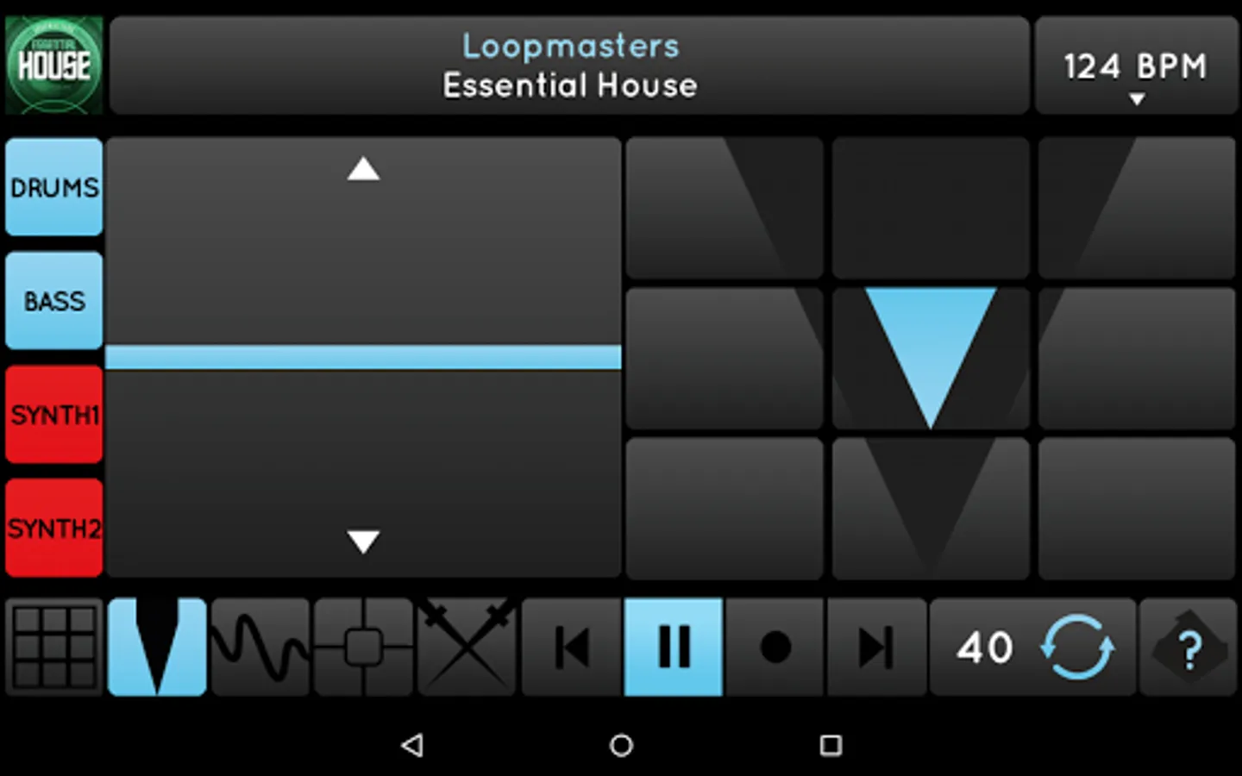Click the blue horizontal level bar

363,357
